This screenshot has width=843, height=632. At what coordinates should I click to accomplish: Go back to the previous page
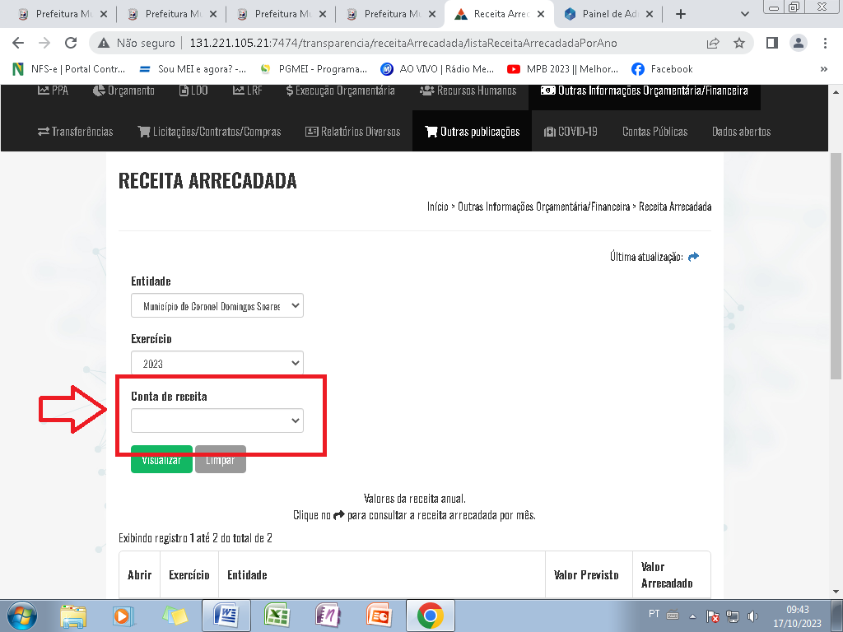[x=18, y=43]
